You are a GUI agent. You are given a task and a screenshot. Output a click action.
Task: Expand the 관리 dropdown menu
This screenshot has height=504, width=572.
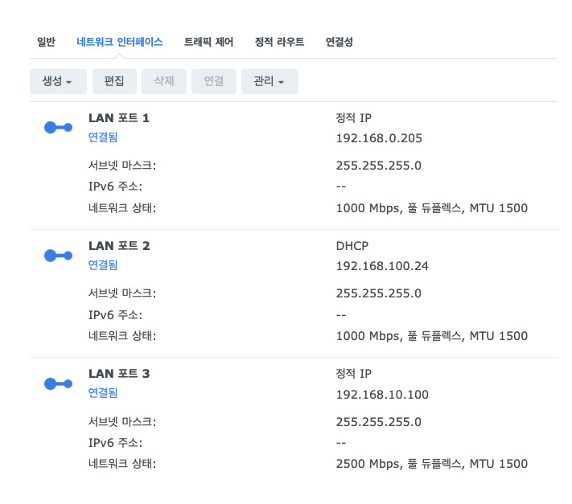270,81
